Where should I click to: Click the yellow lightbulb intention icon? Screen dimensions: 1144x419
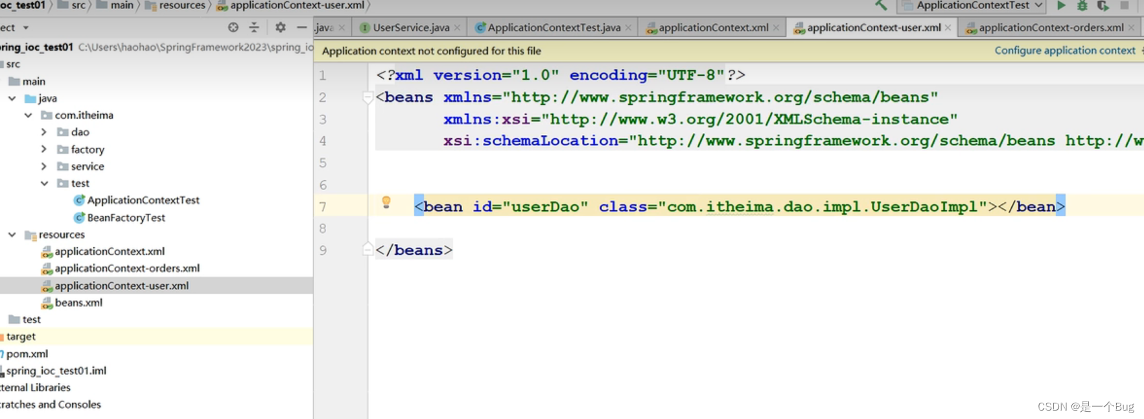click(x=386, y=202)
